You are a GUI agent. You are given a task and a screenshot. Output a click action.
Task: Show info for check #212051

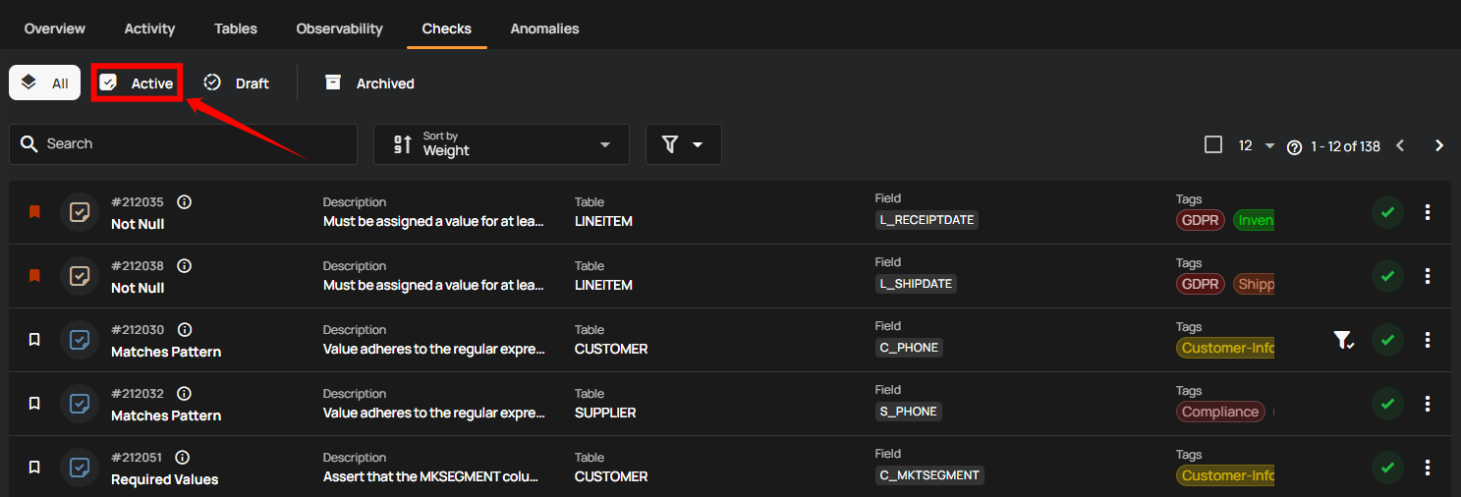point(182,458)
